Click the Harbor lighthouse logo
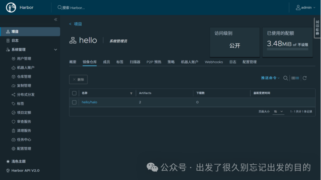321x180 pixels. [11, 8]
